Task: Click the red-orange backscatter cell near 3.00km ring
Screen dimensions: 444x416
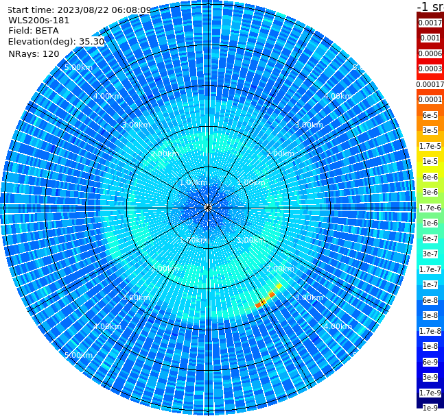Action: [258, 305]
